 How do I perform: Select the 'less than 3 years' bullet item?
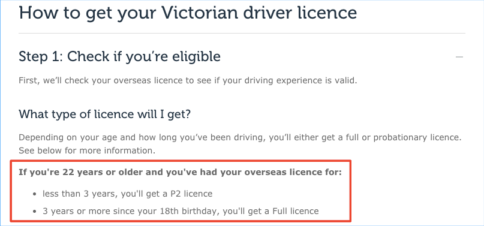(x=128, y=194)
